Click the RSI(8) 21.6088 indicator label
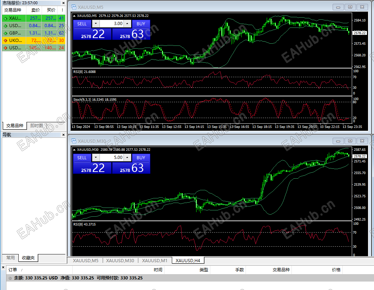 84,72
